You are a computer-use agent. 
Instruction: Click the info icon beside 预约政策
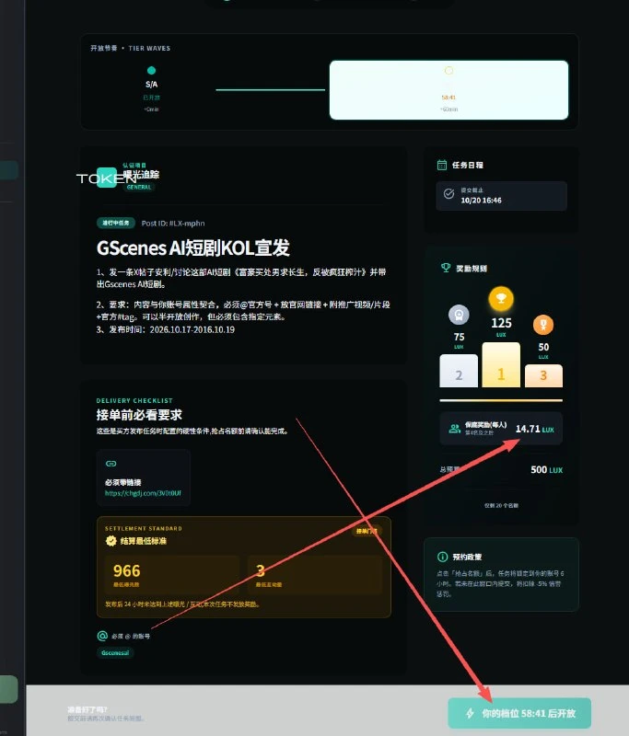[442, 557]
